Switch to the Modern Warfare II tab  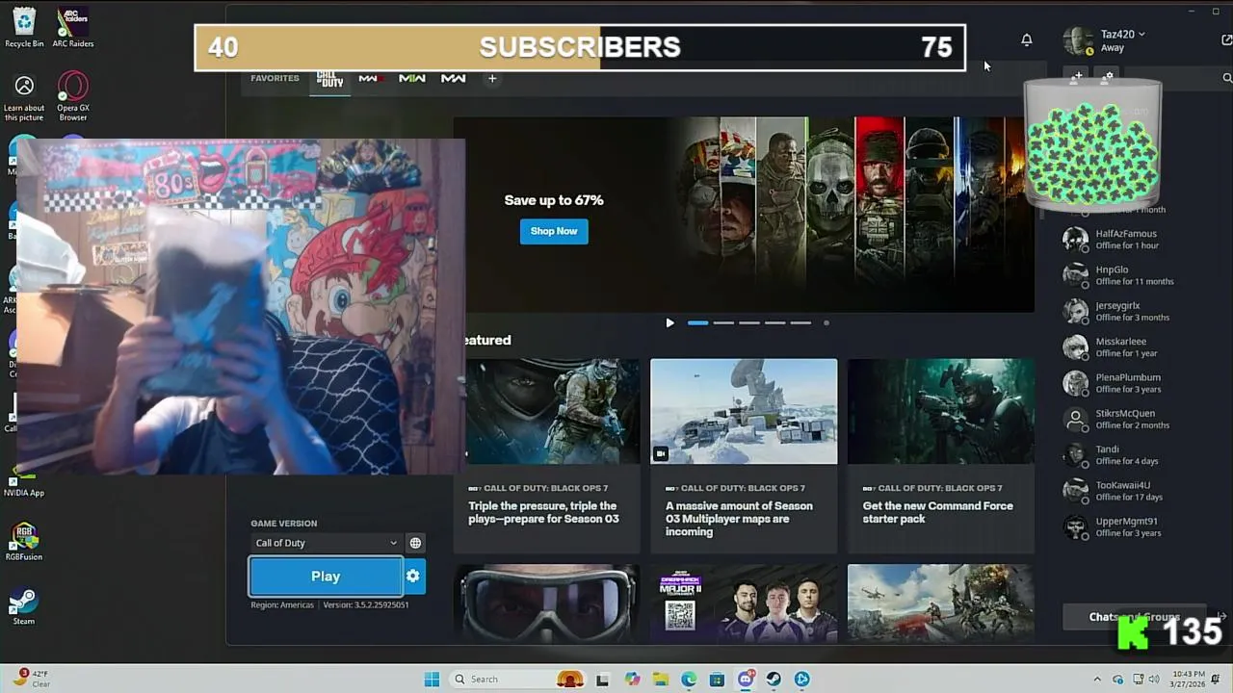(x=411, y=79)
